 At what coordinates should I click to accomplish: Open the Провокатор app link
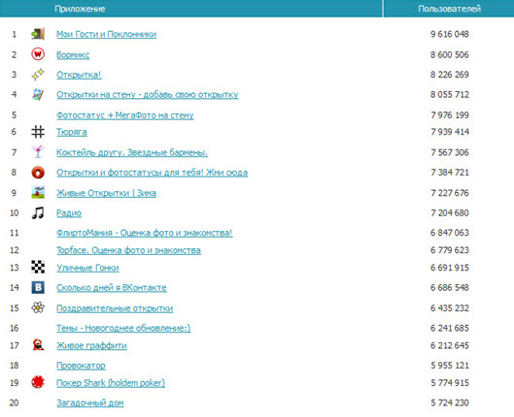(x=81, y=366)
